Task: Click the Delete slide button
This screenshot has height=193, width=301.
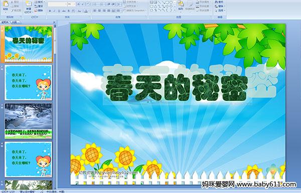Action: tap(39, 11)
